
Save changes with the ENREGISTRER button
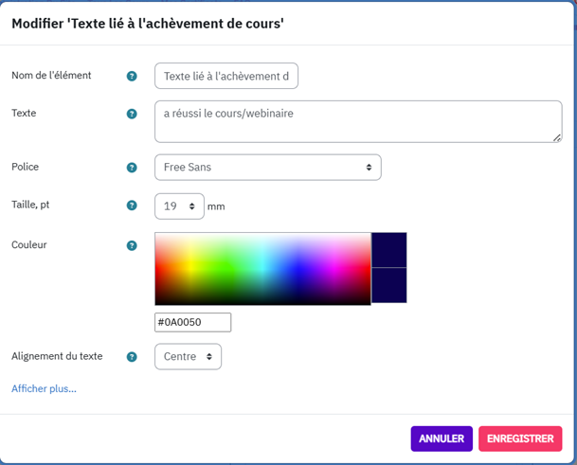pos(520,438)
